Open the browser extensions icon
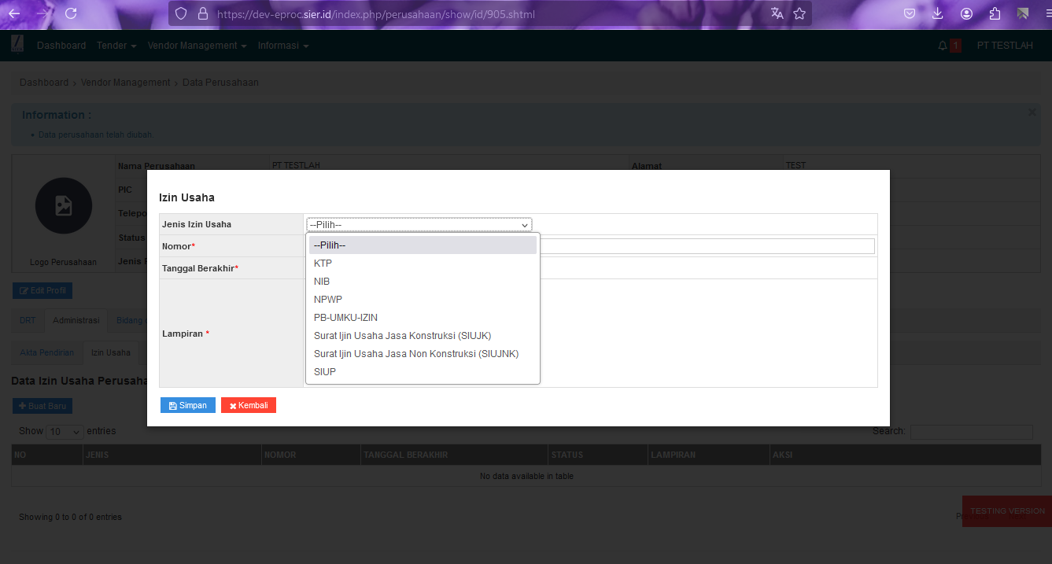1052x564 pixels. (995, 13)
